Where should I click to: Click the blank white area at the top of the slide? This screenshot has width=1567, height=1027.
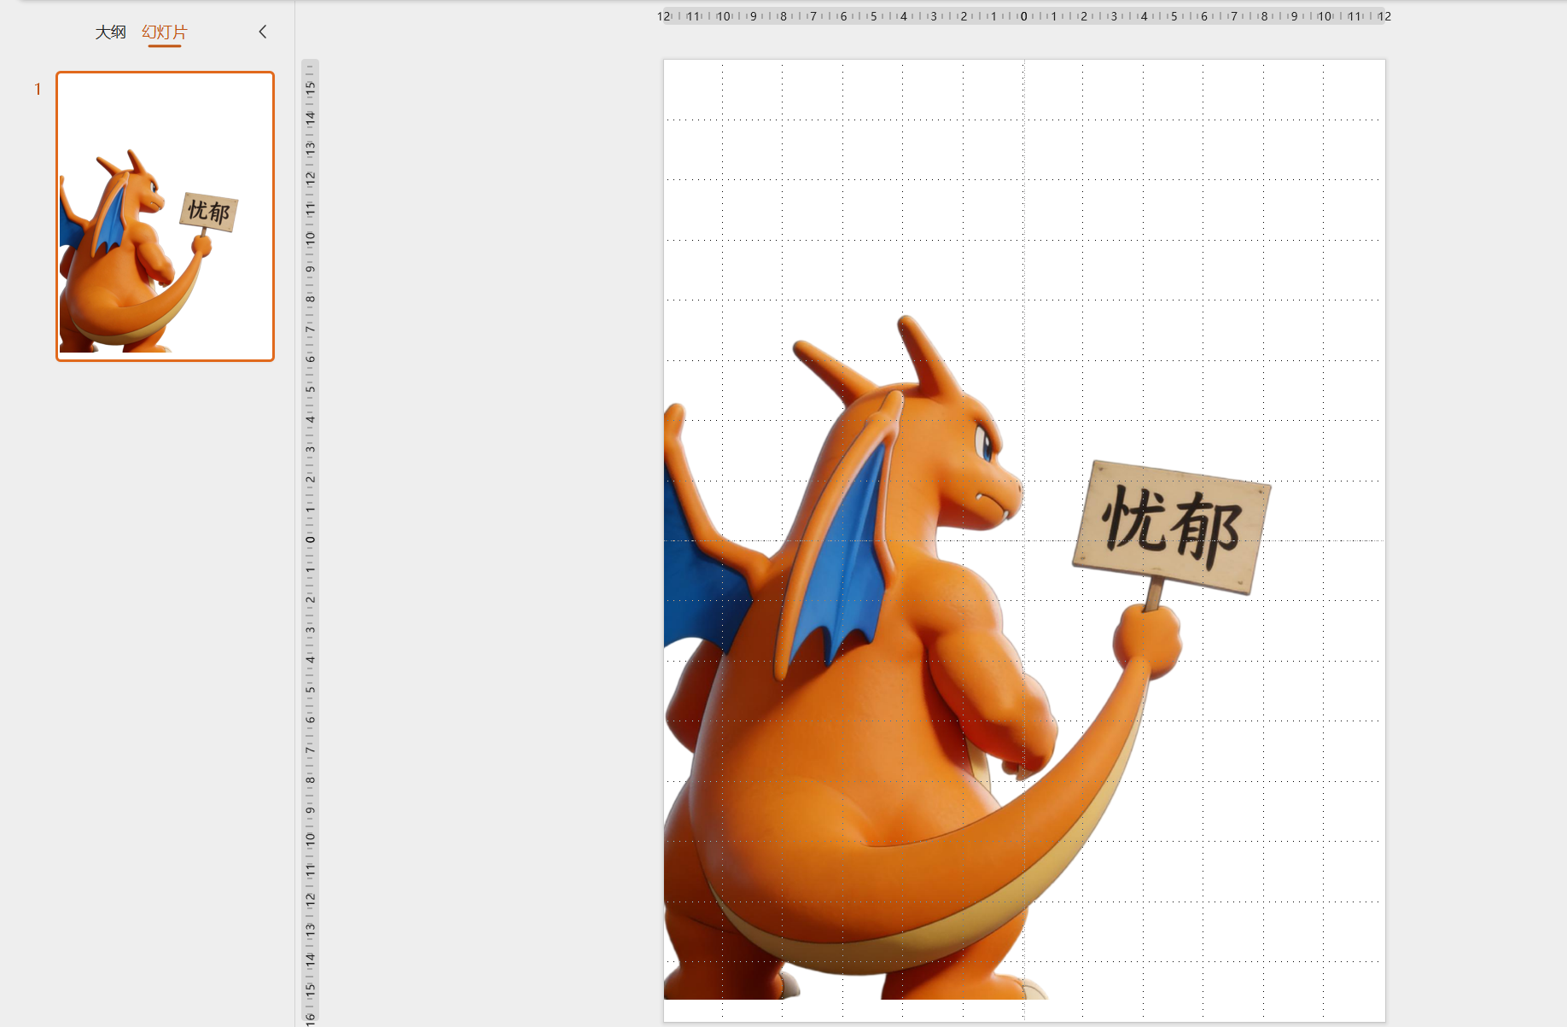coord(1024,171)
